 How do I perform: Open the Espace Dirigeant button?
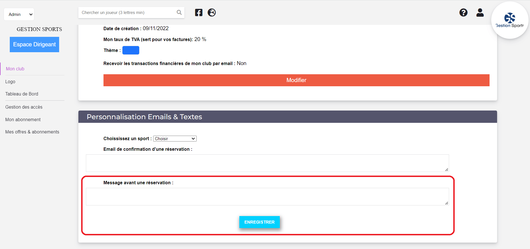click(x=34, y=44)
